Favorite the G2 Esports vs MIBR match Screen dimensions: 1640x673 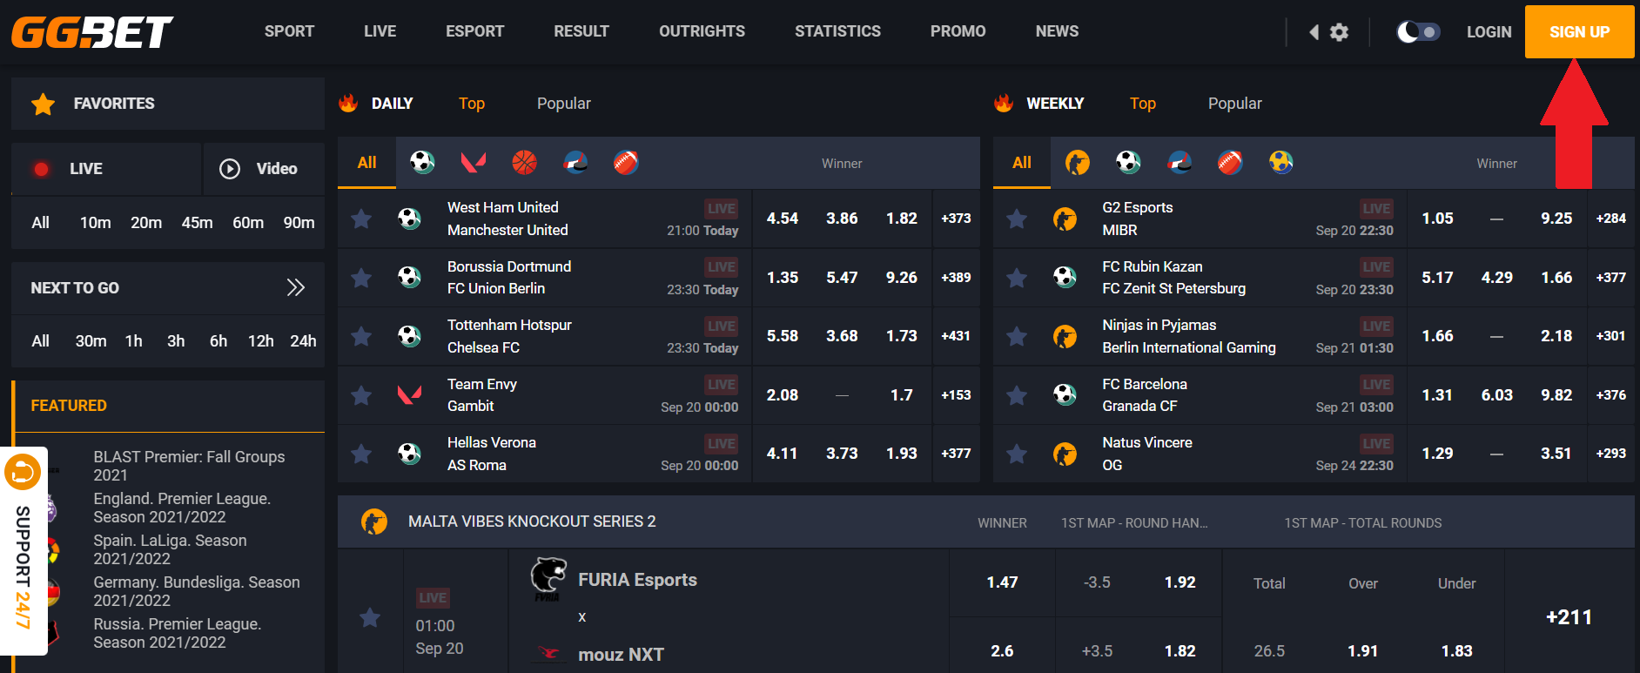1017,219
